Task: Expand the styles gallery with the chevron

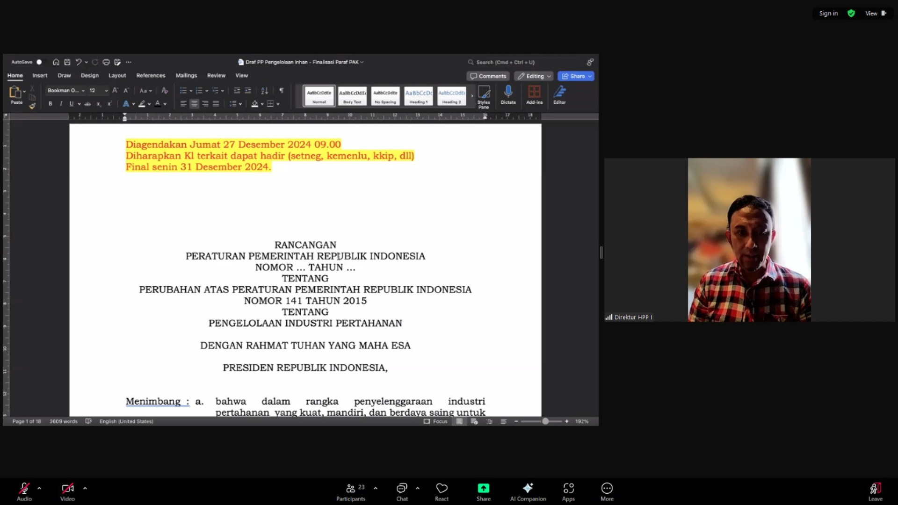Action: [472, 96]
